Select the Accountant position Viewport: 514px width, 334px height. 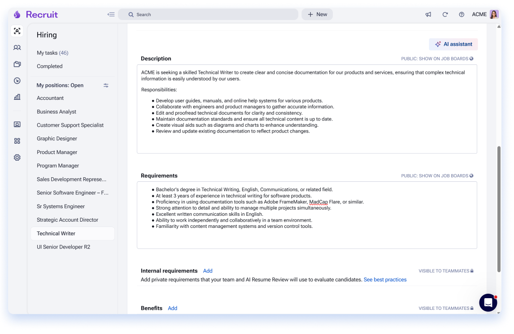click(x=50, y=98)
